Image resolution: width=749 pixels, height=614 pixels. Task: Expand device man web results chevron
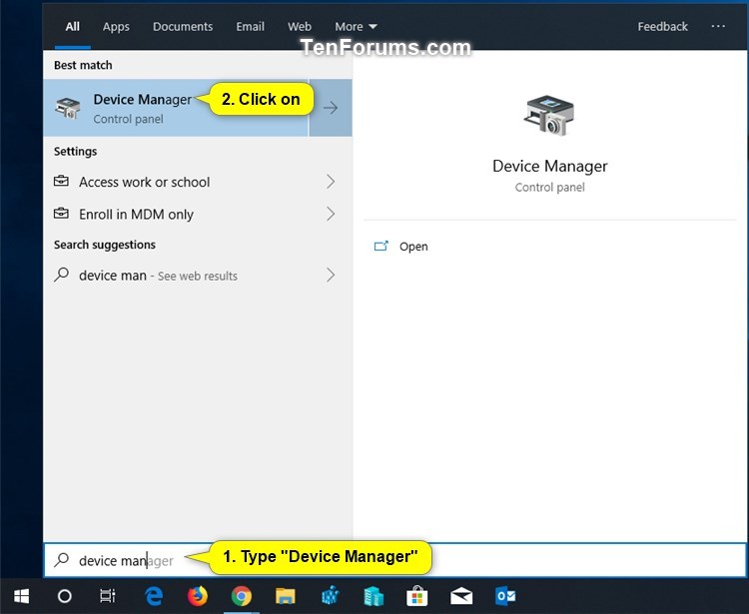click(x=331, y=275)
